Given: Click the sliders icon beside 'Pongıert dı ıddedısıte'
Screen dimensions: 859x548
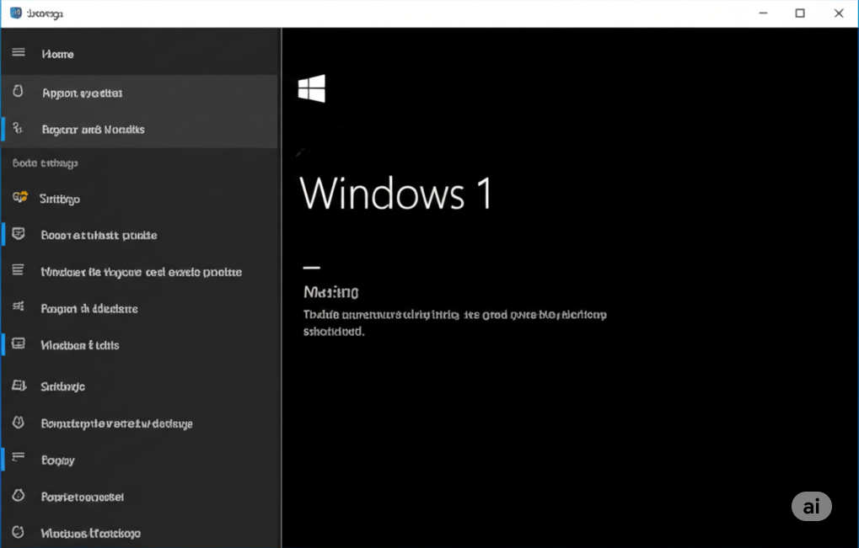Looking at the screenshot, I should point(18,306).
